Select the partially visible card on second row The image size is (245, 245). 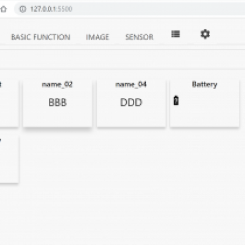coord(9,159)
